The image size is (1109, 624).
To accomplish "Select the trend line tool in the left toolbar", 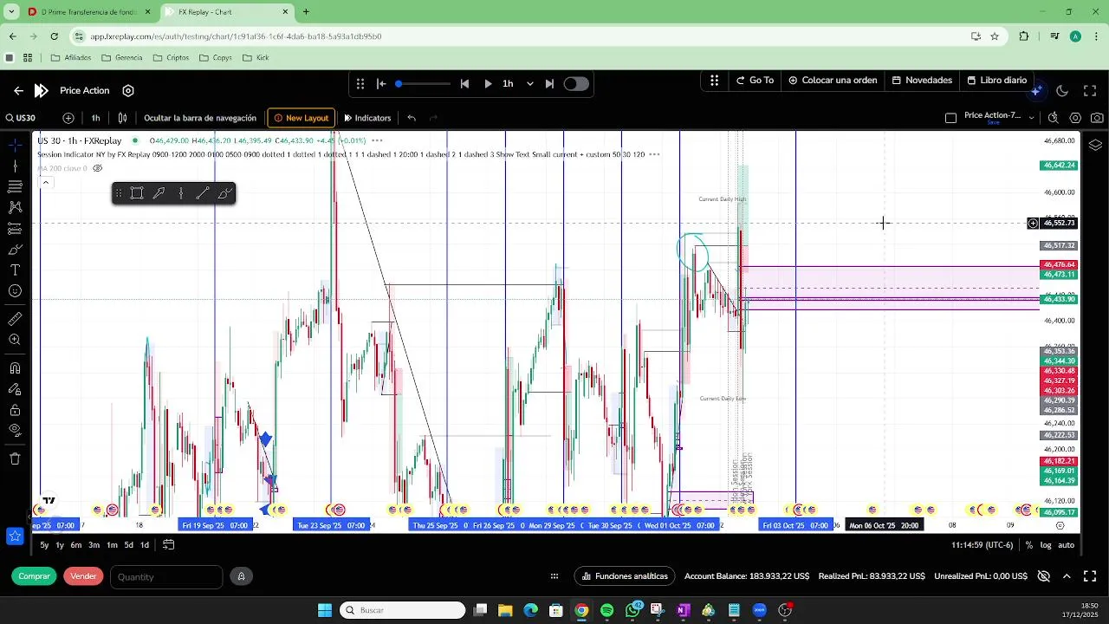I will (x=15, y=166).
